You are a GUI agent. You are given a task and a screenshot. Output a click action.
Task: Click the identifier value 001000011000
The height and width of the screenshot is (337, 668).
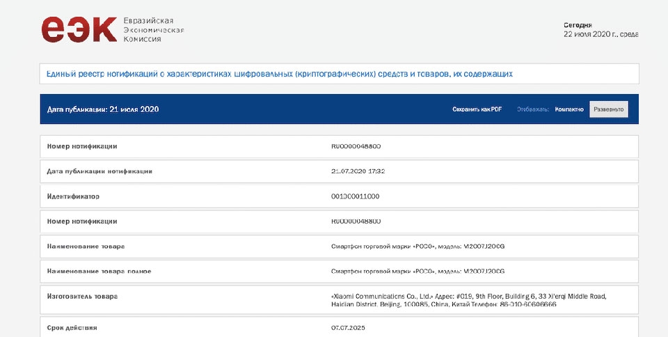point(356,196)
